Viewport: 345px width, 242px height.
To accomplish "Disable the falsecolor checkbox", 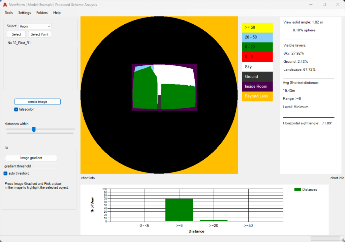I will pos(16,110).
